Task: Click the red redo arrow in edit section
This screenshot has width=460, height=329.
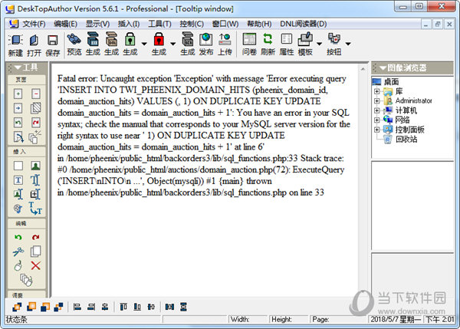Action: point(35,237)
